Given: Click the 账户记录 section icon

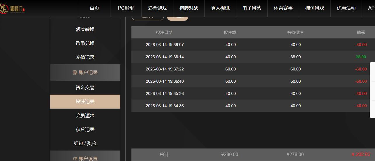Looking at the screenshot, I should [75, 72].
